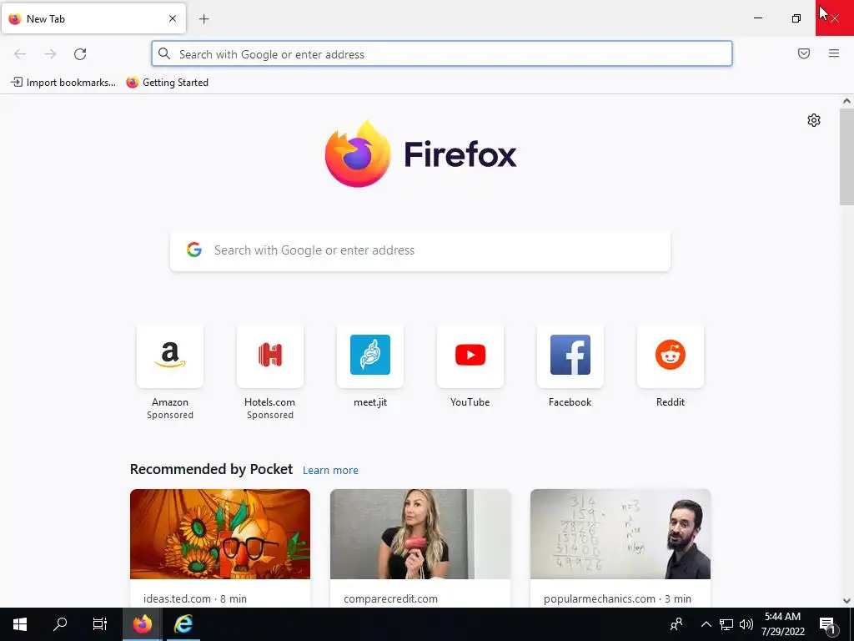Click the page center Google search box
Viewport: 854px width, 641px height.
point(420,250)
